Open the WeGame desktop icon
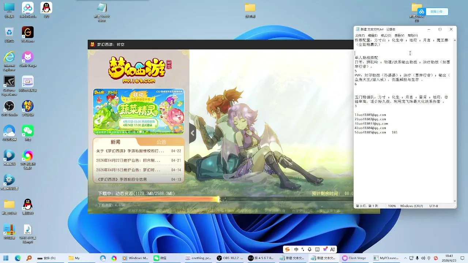The height and width of the screenshot is (263, 468). pyautogui.click(x=28, y=34)
